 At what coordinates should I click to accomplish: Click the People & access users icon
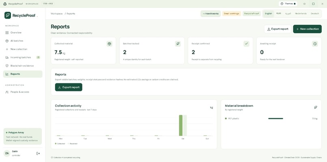[x=7, y=92]
